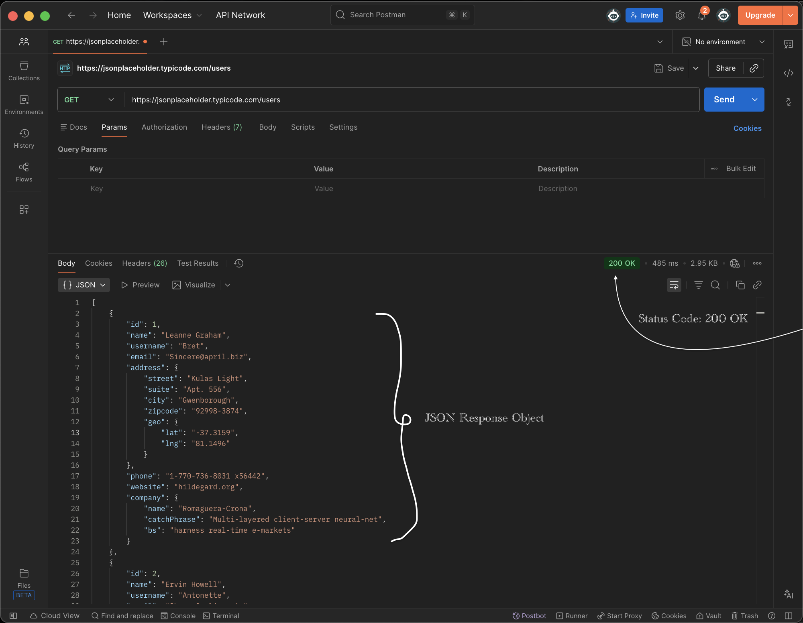Start Proxy from the status bar

tap(619, 615)
